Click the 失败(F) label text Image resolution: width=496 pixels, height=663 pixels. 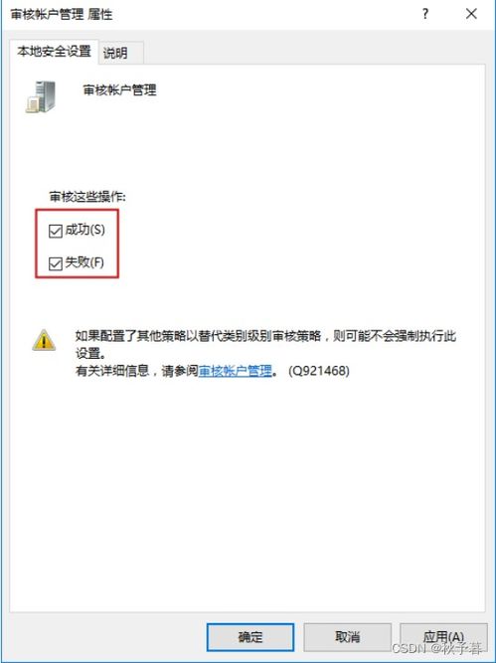pyautogui.click(x=84, y=262)
